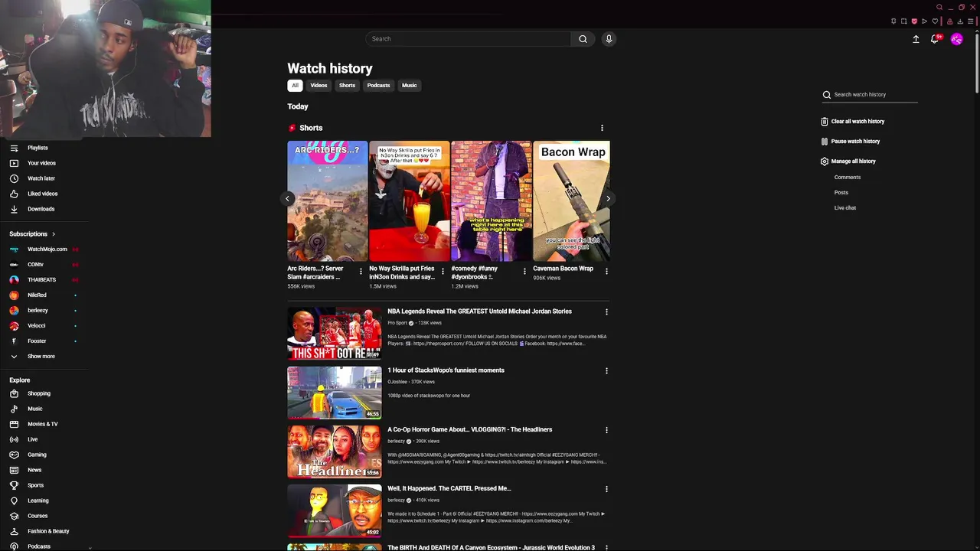The height and width of the screenshot is (551, 980).
Task: Select the Shorts filter chip
Action: [347, 86]
